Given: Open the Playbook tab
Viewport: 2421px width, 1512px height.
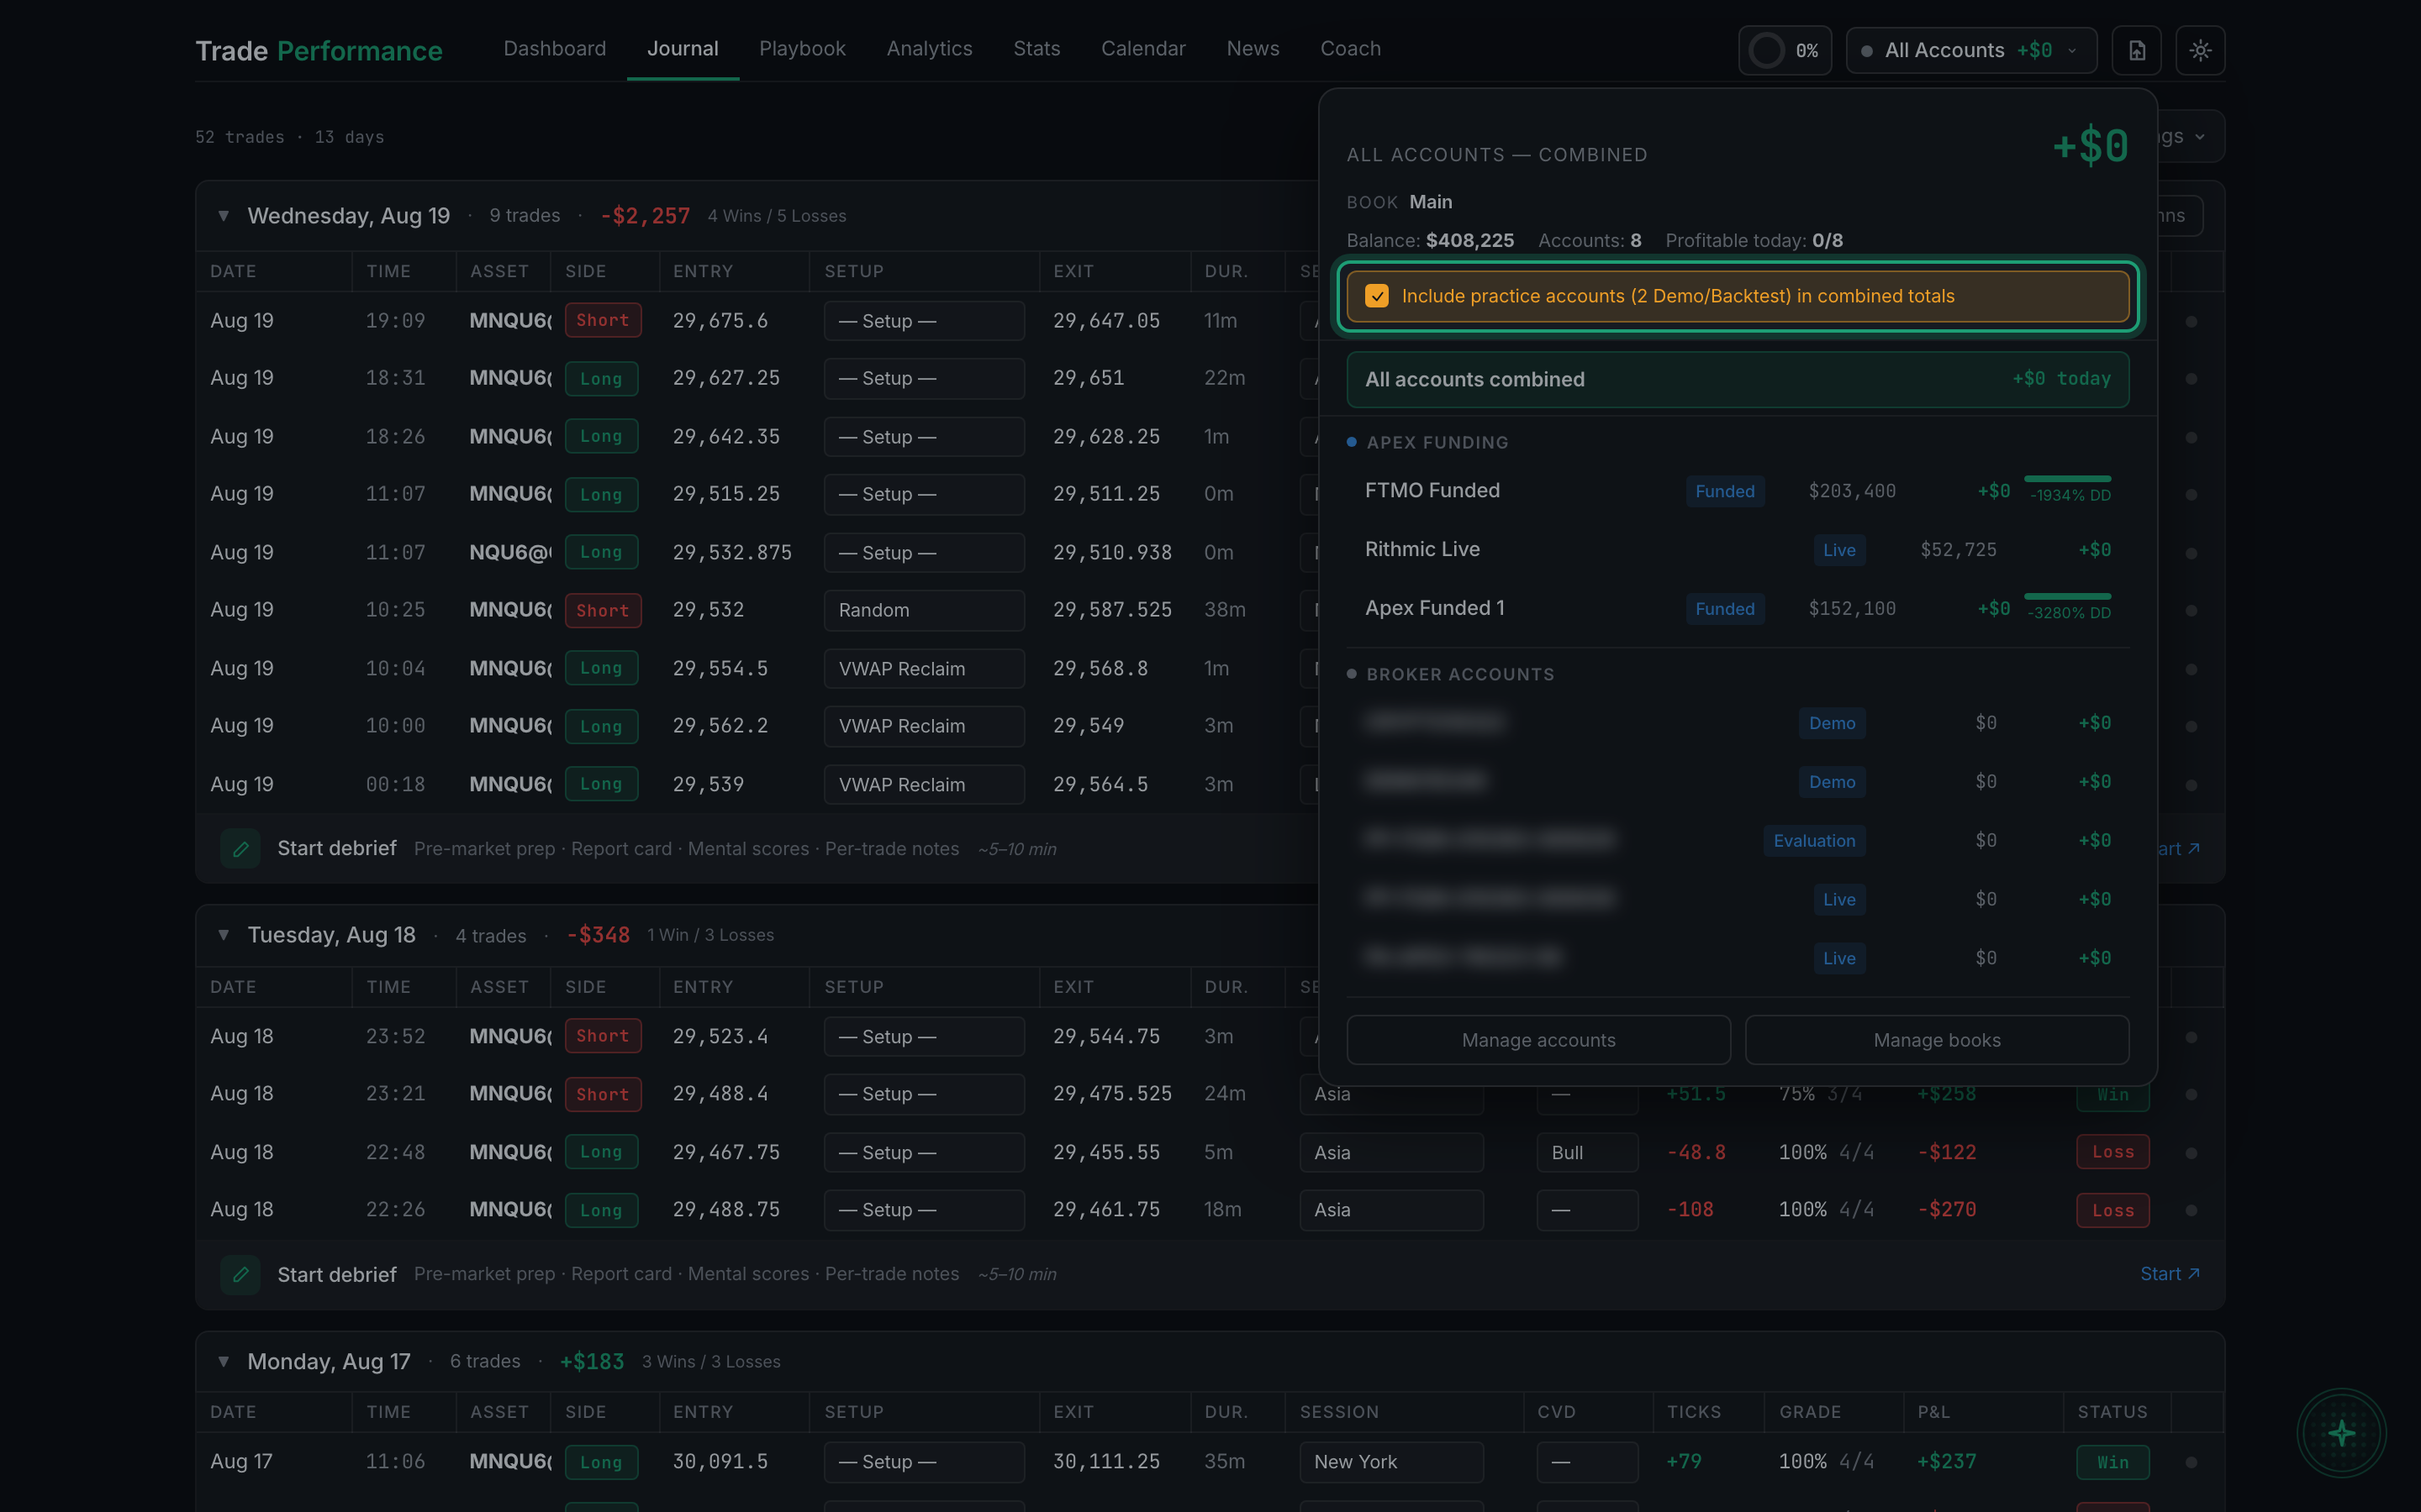Looking at the screenshot, I should (802, 49).
